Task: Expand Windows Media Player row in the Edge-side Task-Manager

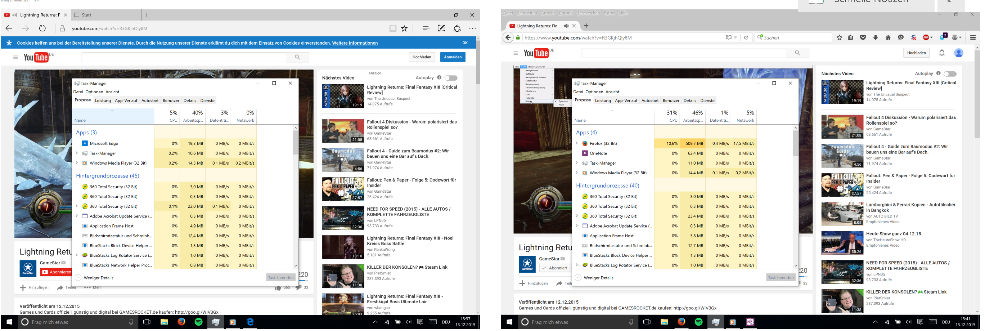Action: pyautogui.click(x=76, y=163)
